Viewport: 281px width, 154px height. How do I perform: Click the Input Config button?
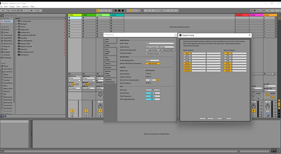(152, 50)
